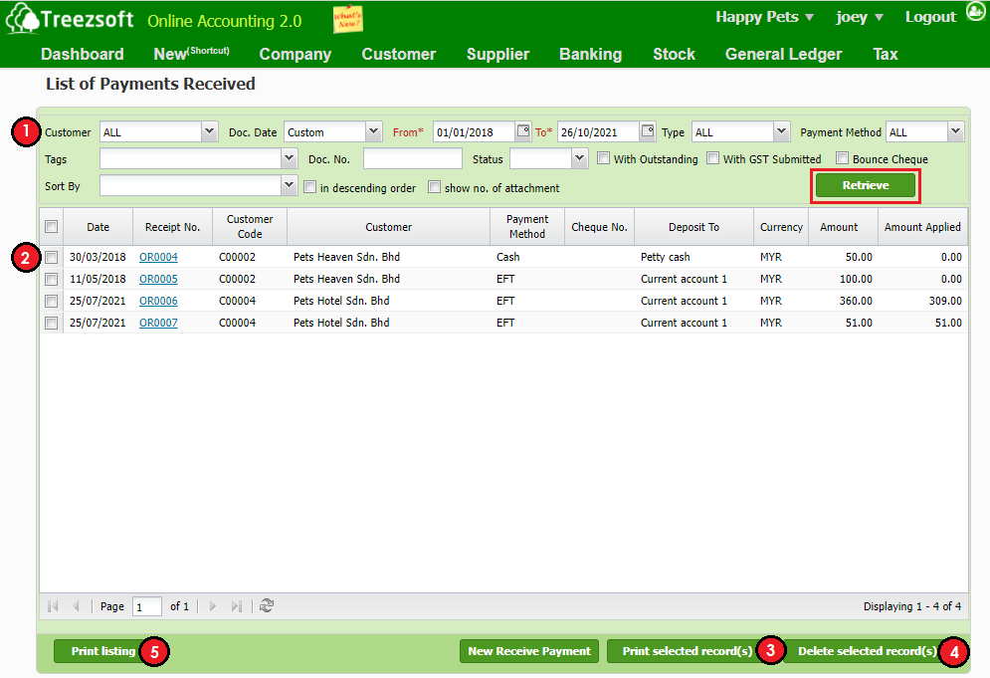Open receipt link OR0006
Viewport: 990px width, 678px height.
pos(158,301)
